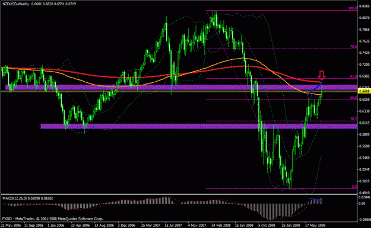
Task: Click the yellow 0.6698 current price tag
Action: pos(364,91)
